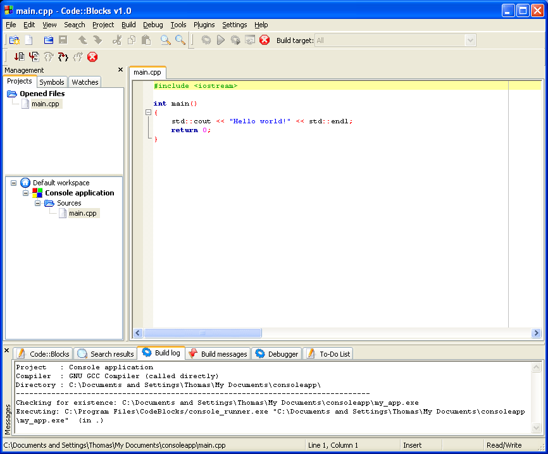This screenshot has width=548, height=454.
Task: Open the Debug menu
Action: click(152, 25)
